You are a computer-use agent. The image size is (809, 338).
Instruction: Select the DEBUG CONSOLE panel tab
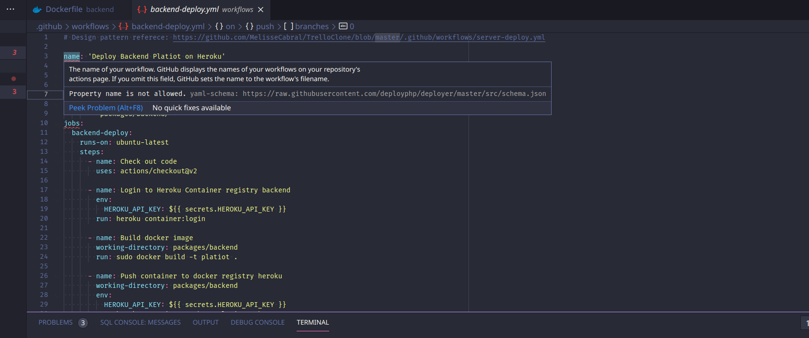257,322
